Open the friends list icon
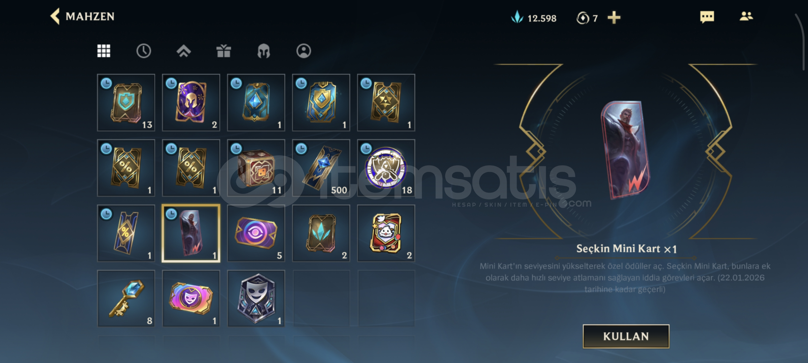The image size is (808, 363). tap(746, 16)
